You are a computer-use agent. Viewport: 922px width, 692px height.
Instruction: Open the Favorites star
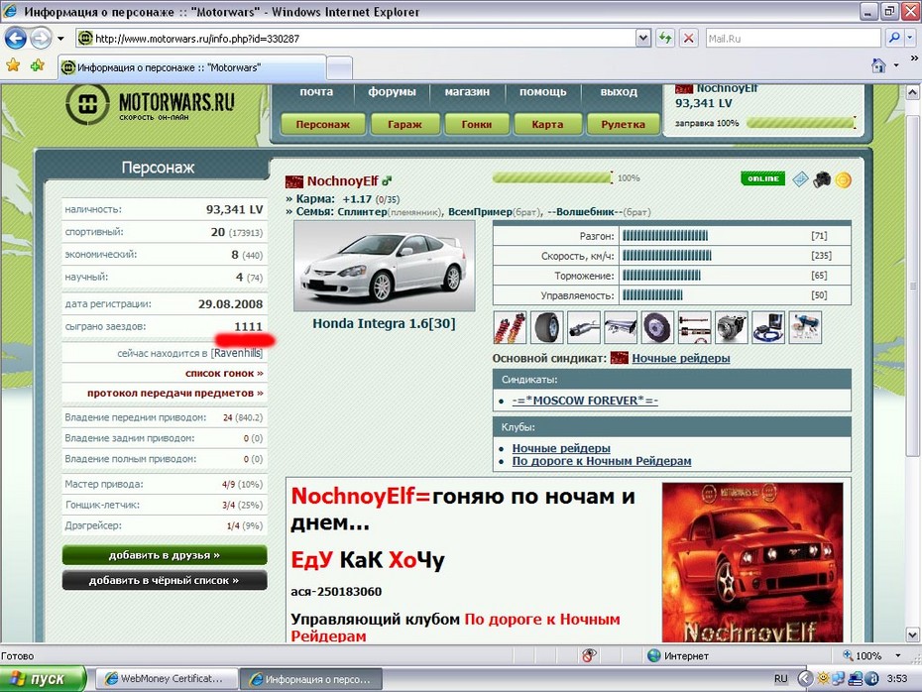13,65
